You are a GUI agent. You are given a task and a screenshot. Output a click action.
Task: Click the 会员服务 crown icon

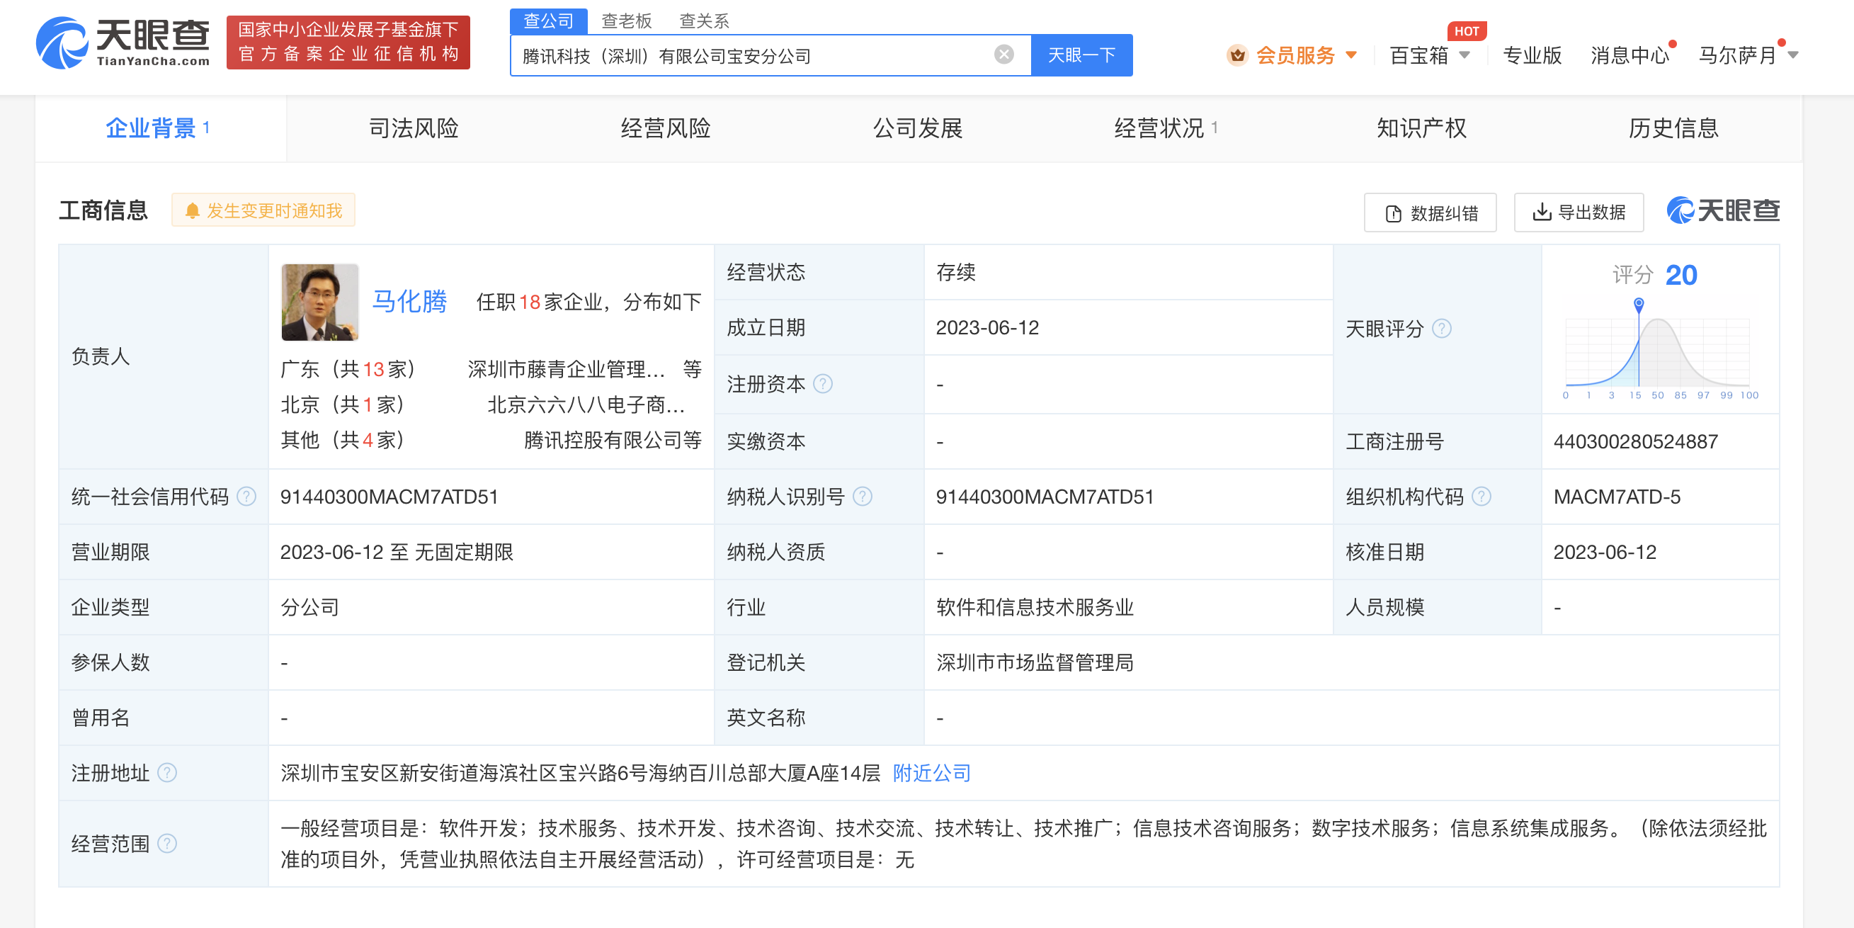point(1236,55)
